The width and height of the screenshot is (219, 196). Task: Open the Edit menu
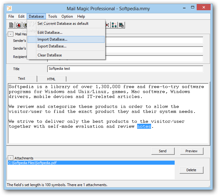pyautogui.click(x=21, y=16)
